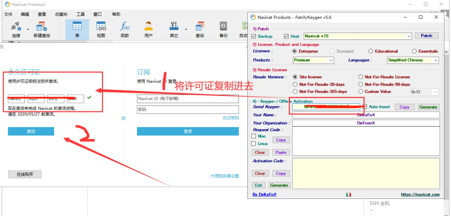Viewport: 451px width, 216px height.
Task: Click the Your Organization DeFconX field
Action: 366,123
